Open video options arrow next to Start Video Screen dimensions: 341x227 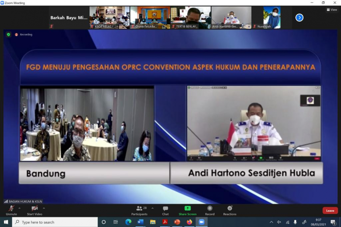[44, 208]
